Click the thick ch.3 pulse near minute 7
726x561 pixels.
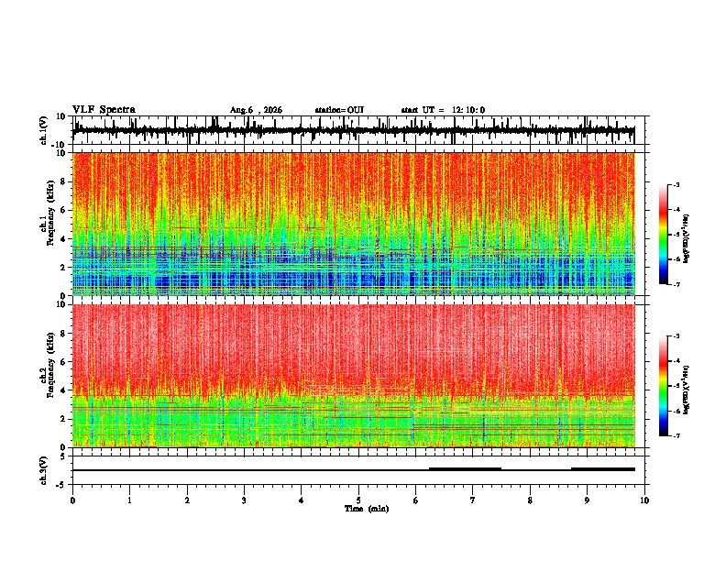point(465,469)
